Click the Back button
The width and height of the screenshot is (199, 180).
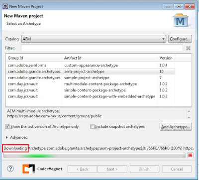[x=82, y=169]
